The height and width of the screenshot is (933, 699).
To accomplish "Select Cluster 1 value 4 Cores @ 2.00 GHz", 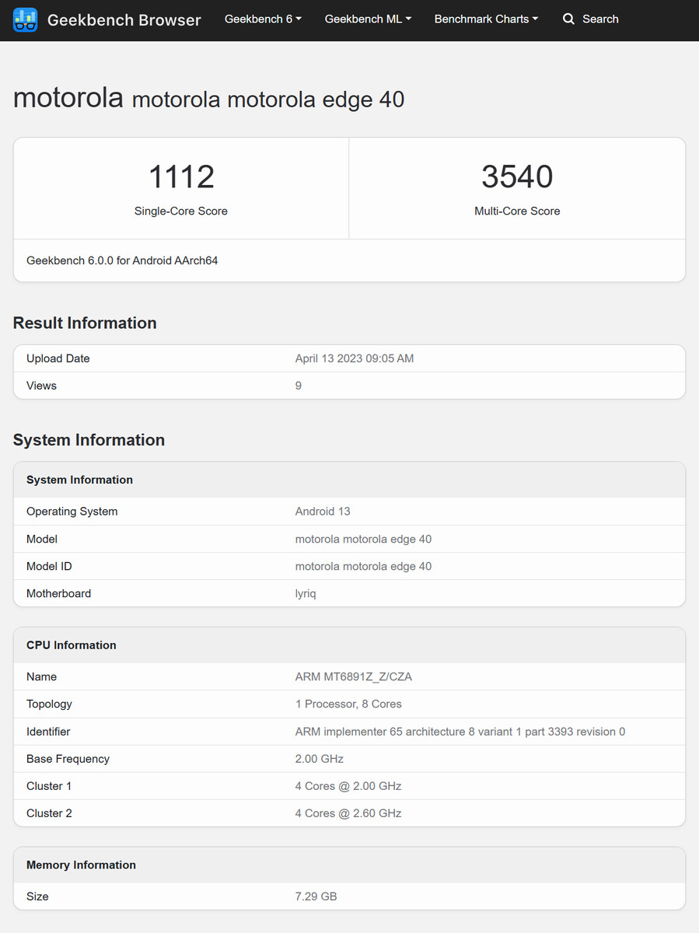I will point(348,786).
